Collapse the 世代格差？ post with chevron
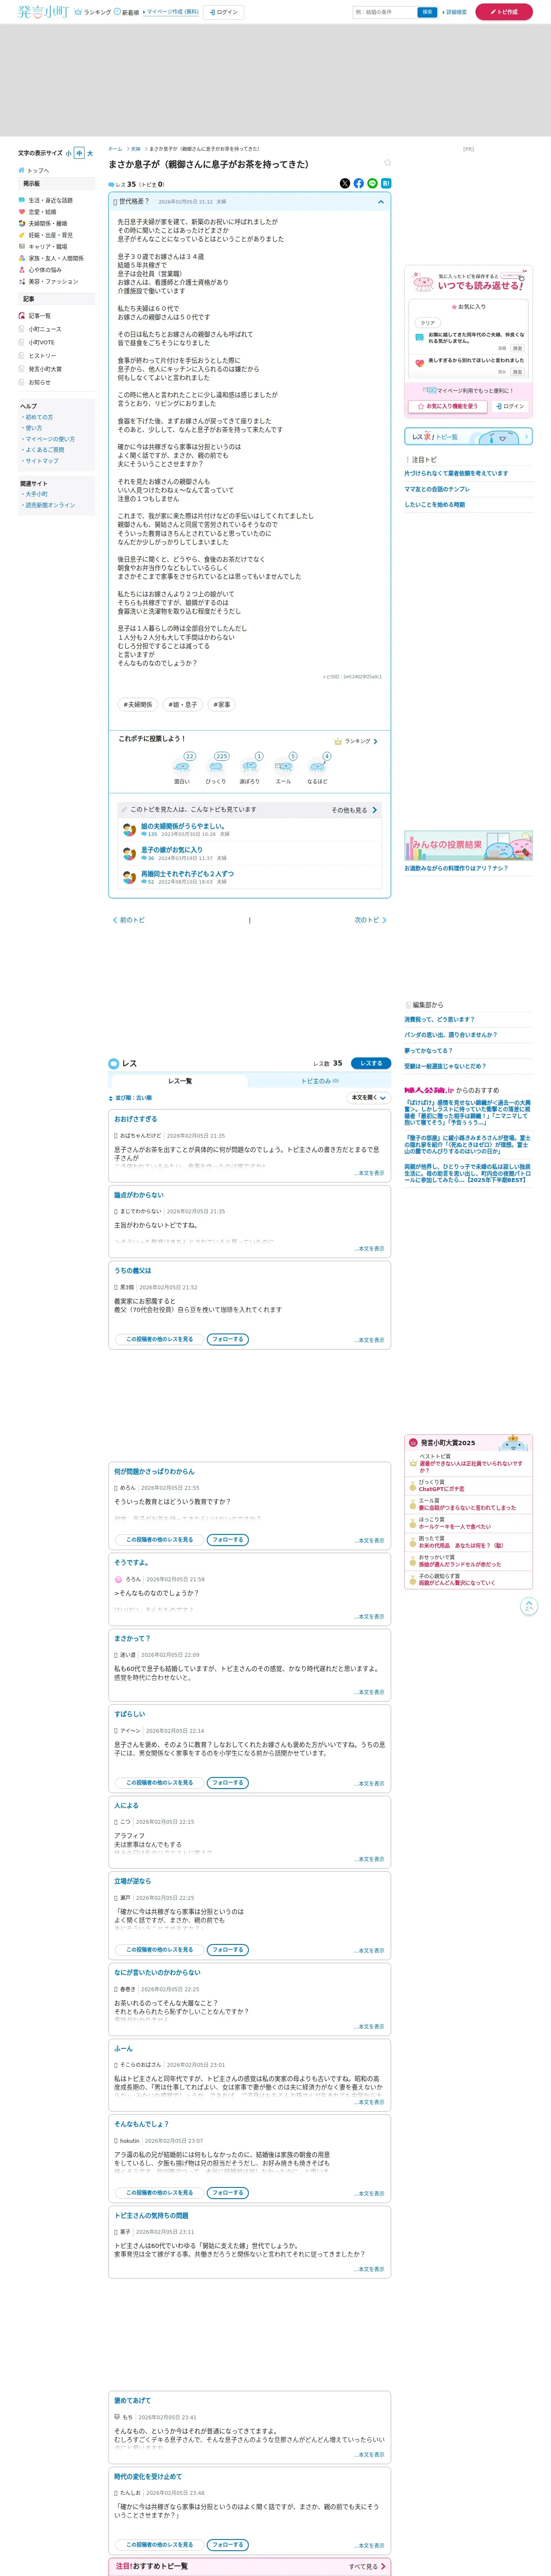 380,202
